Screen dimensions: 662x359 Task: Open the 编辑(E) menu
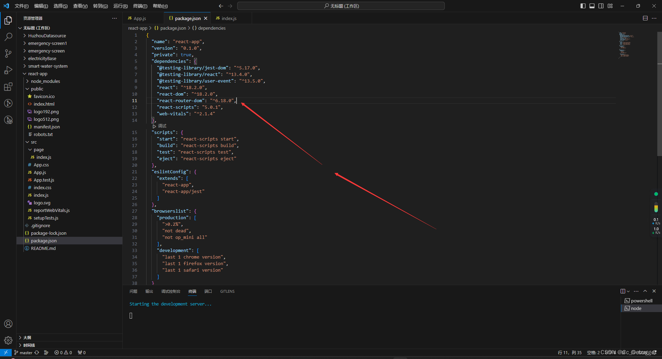41,6
